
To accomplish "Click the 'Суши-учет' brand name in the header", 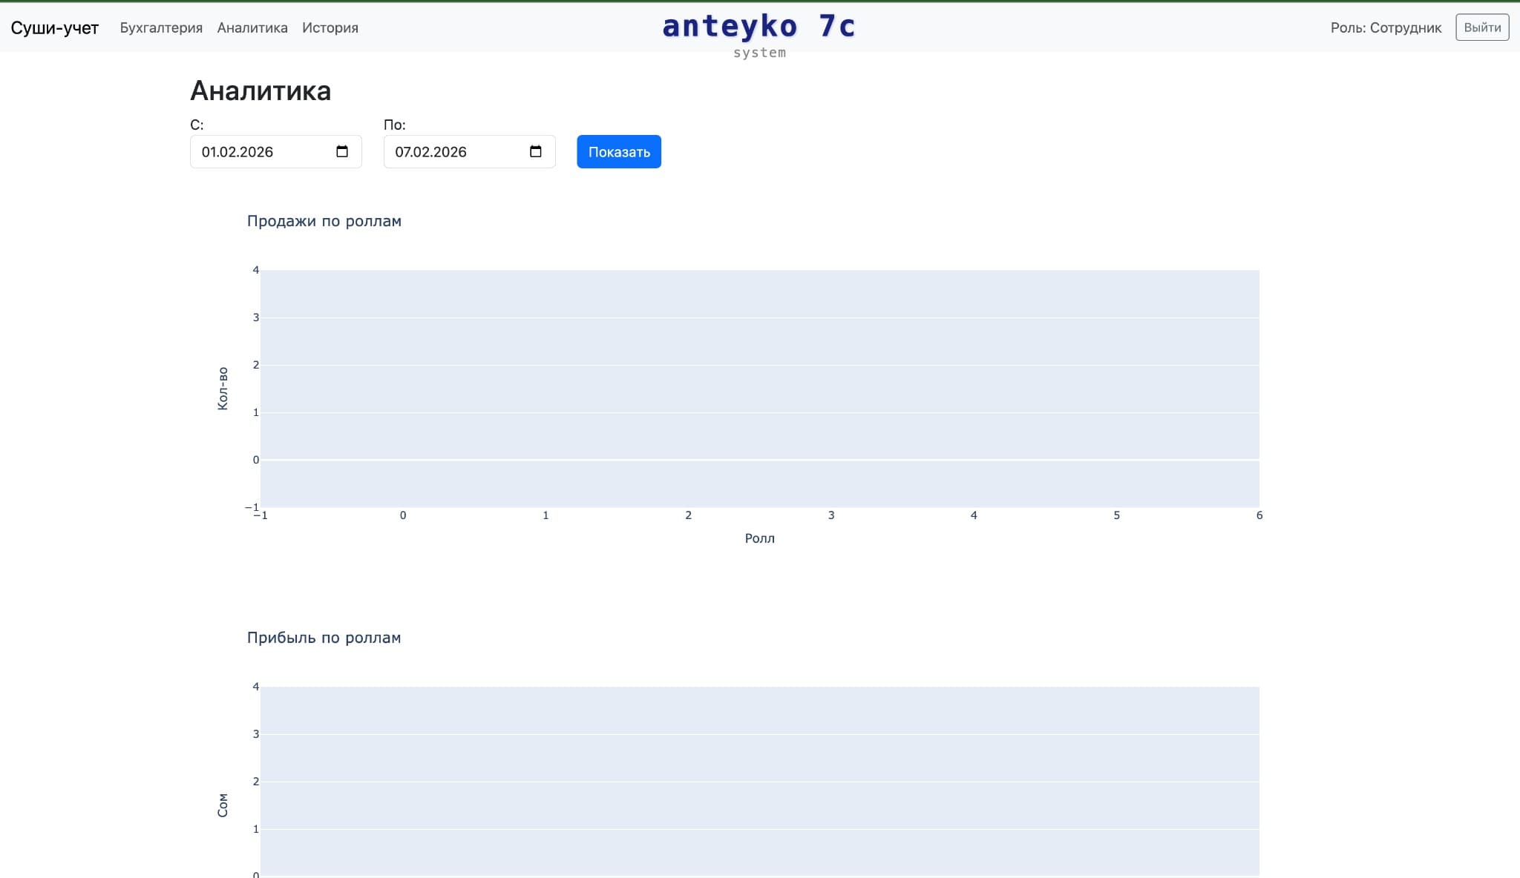I will [54, 28].
